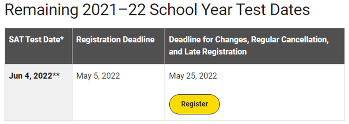The height and width of the screenshot is (124, 349).
Task: Click the double asterisks after Jun 4, 2022
Action: [56, 75]
